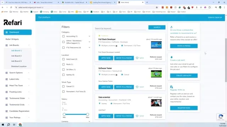The height and width of the screenshot is (127, 227).
Task: Click the salary slider Max handle
Action: pos(88,114)
